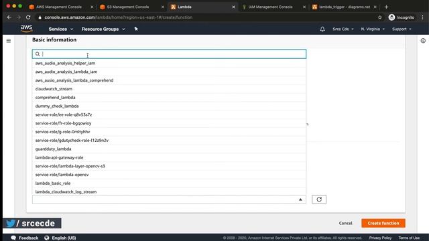
Task: Open the Srce Cde account dropdown
Action: [343, 29]
